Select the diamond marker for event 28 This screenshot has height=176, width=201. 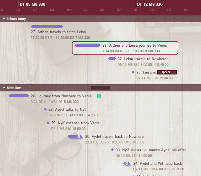pos(45,109)
